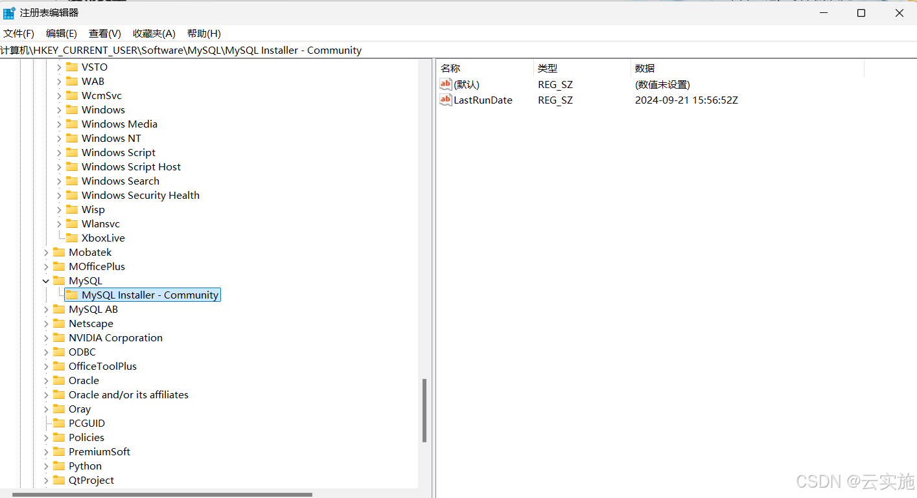The width and height of the screenshot is (917, 498).
Task: Sort by the 数据 column header
Action: [x=747, y=68]
